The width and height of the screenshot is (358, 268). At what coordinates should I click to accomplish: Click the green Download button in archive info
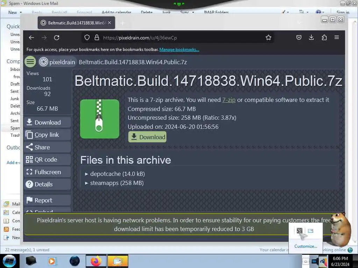pyautogui.click(x=147, y=137)
